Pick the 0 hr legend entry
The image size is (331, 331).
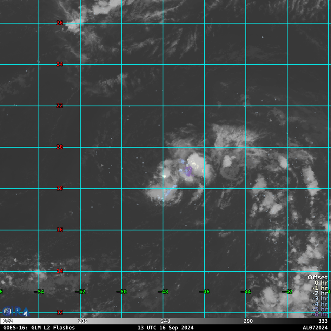[321, 283]
